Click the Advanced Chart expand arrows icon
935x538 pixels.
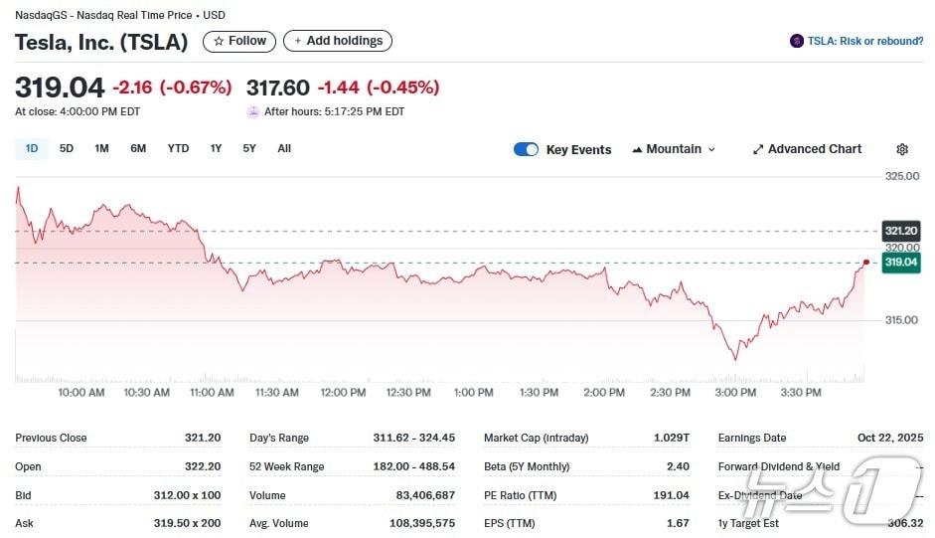758,149
